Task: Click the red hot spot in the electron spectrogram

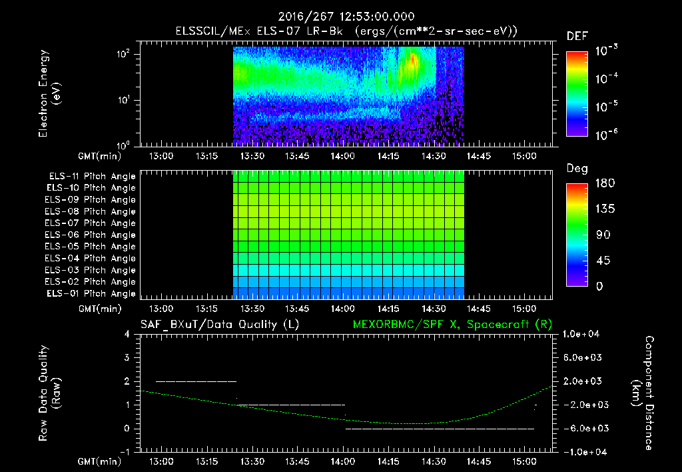Action: tap(412, 60)
